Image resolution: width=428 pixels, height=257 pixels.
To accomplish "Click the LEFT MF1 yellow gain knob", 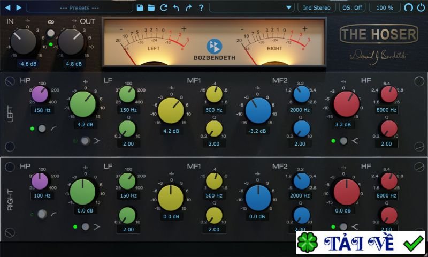I will (171, 109).
